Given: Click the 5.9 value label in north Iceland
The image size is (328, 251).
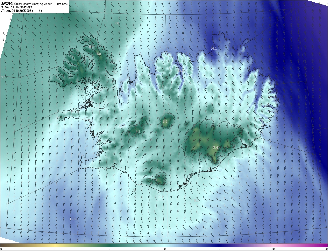Looking at the screenshot, I should pos(161,87).
